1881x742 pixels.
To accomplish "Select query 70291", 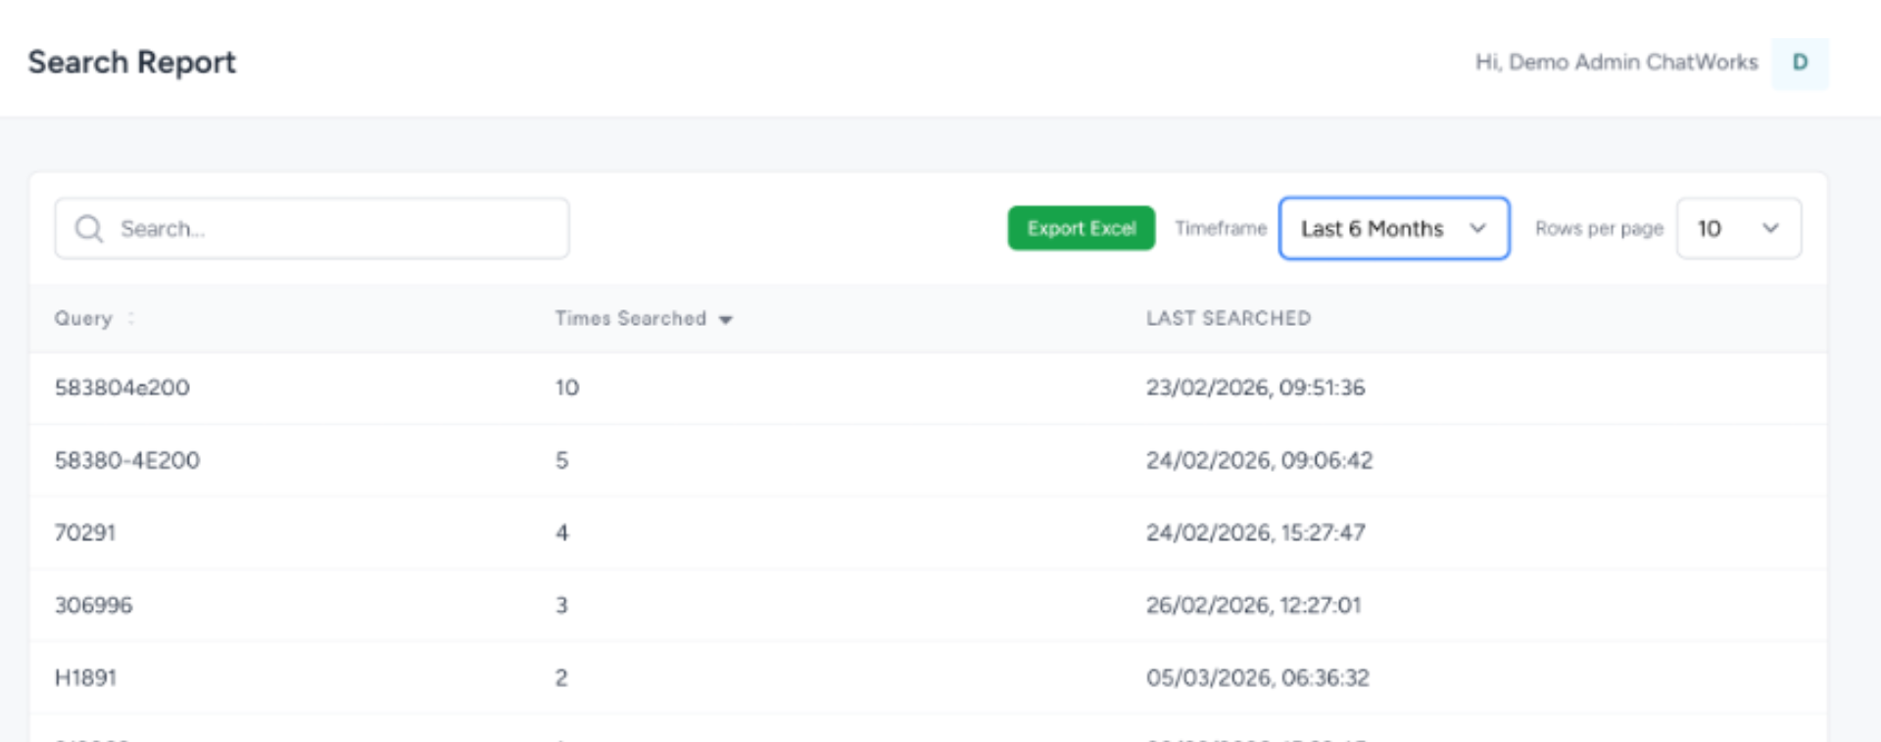I will click(85, 533).
